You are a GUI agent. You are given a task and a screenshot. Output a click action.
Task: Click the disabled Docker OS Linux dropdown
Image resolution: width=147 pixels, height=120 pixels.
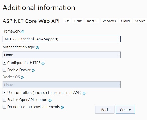coord(62,85)
